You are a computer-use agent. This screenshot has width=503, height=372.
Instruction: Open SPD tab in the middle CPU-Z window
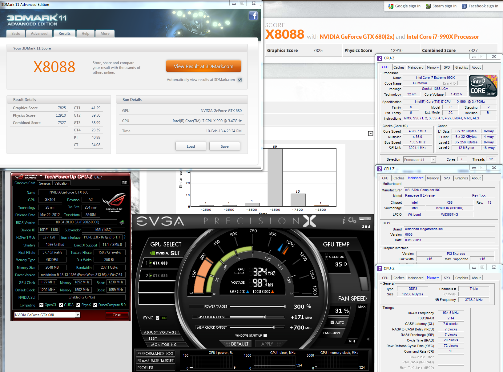point(447,178)
